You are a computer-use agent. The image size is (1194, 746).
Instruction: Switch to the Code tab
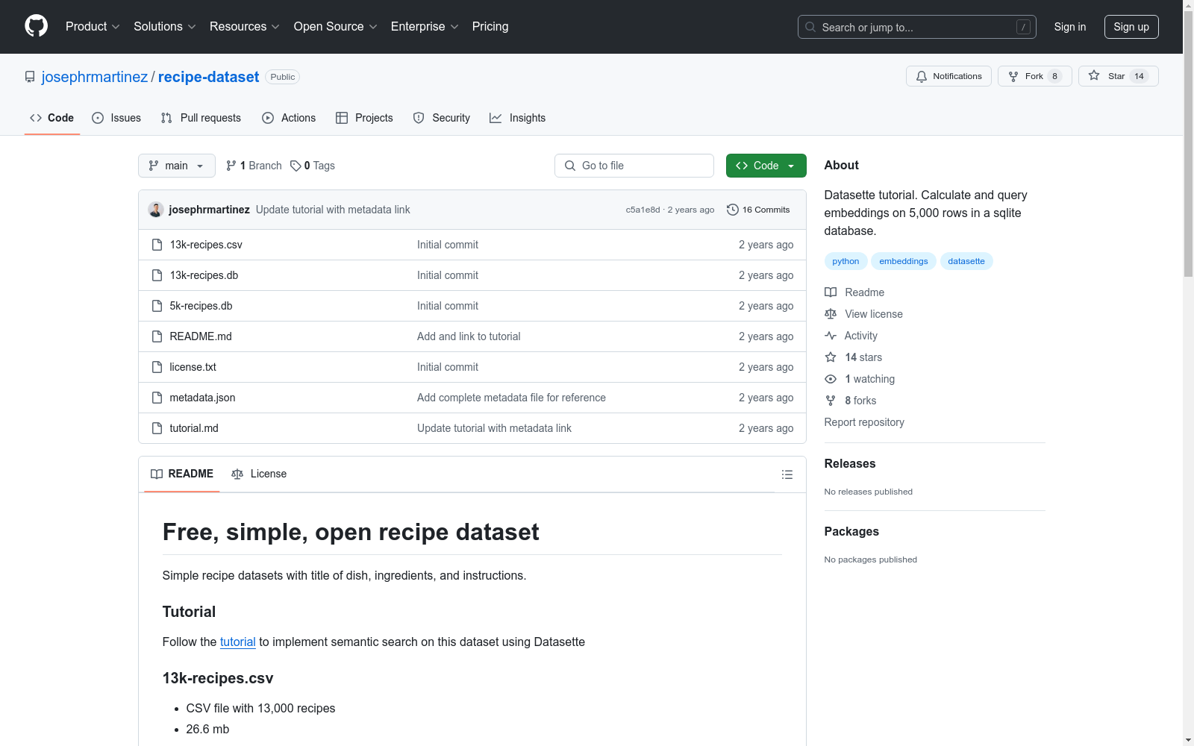click(x=51, y=118)
